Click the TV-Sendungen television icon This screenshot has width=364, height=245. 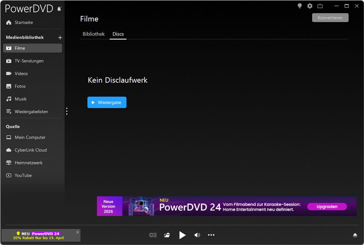click(9, 61)
